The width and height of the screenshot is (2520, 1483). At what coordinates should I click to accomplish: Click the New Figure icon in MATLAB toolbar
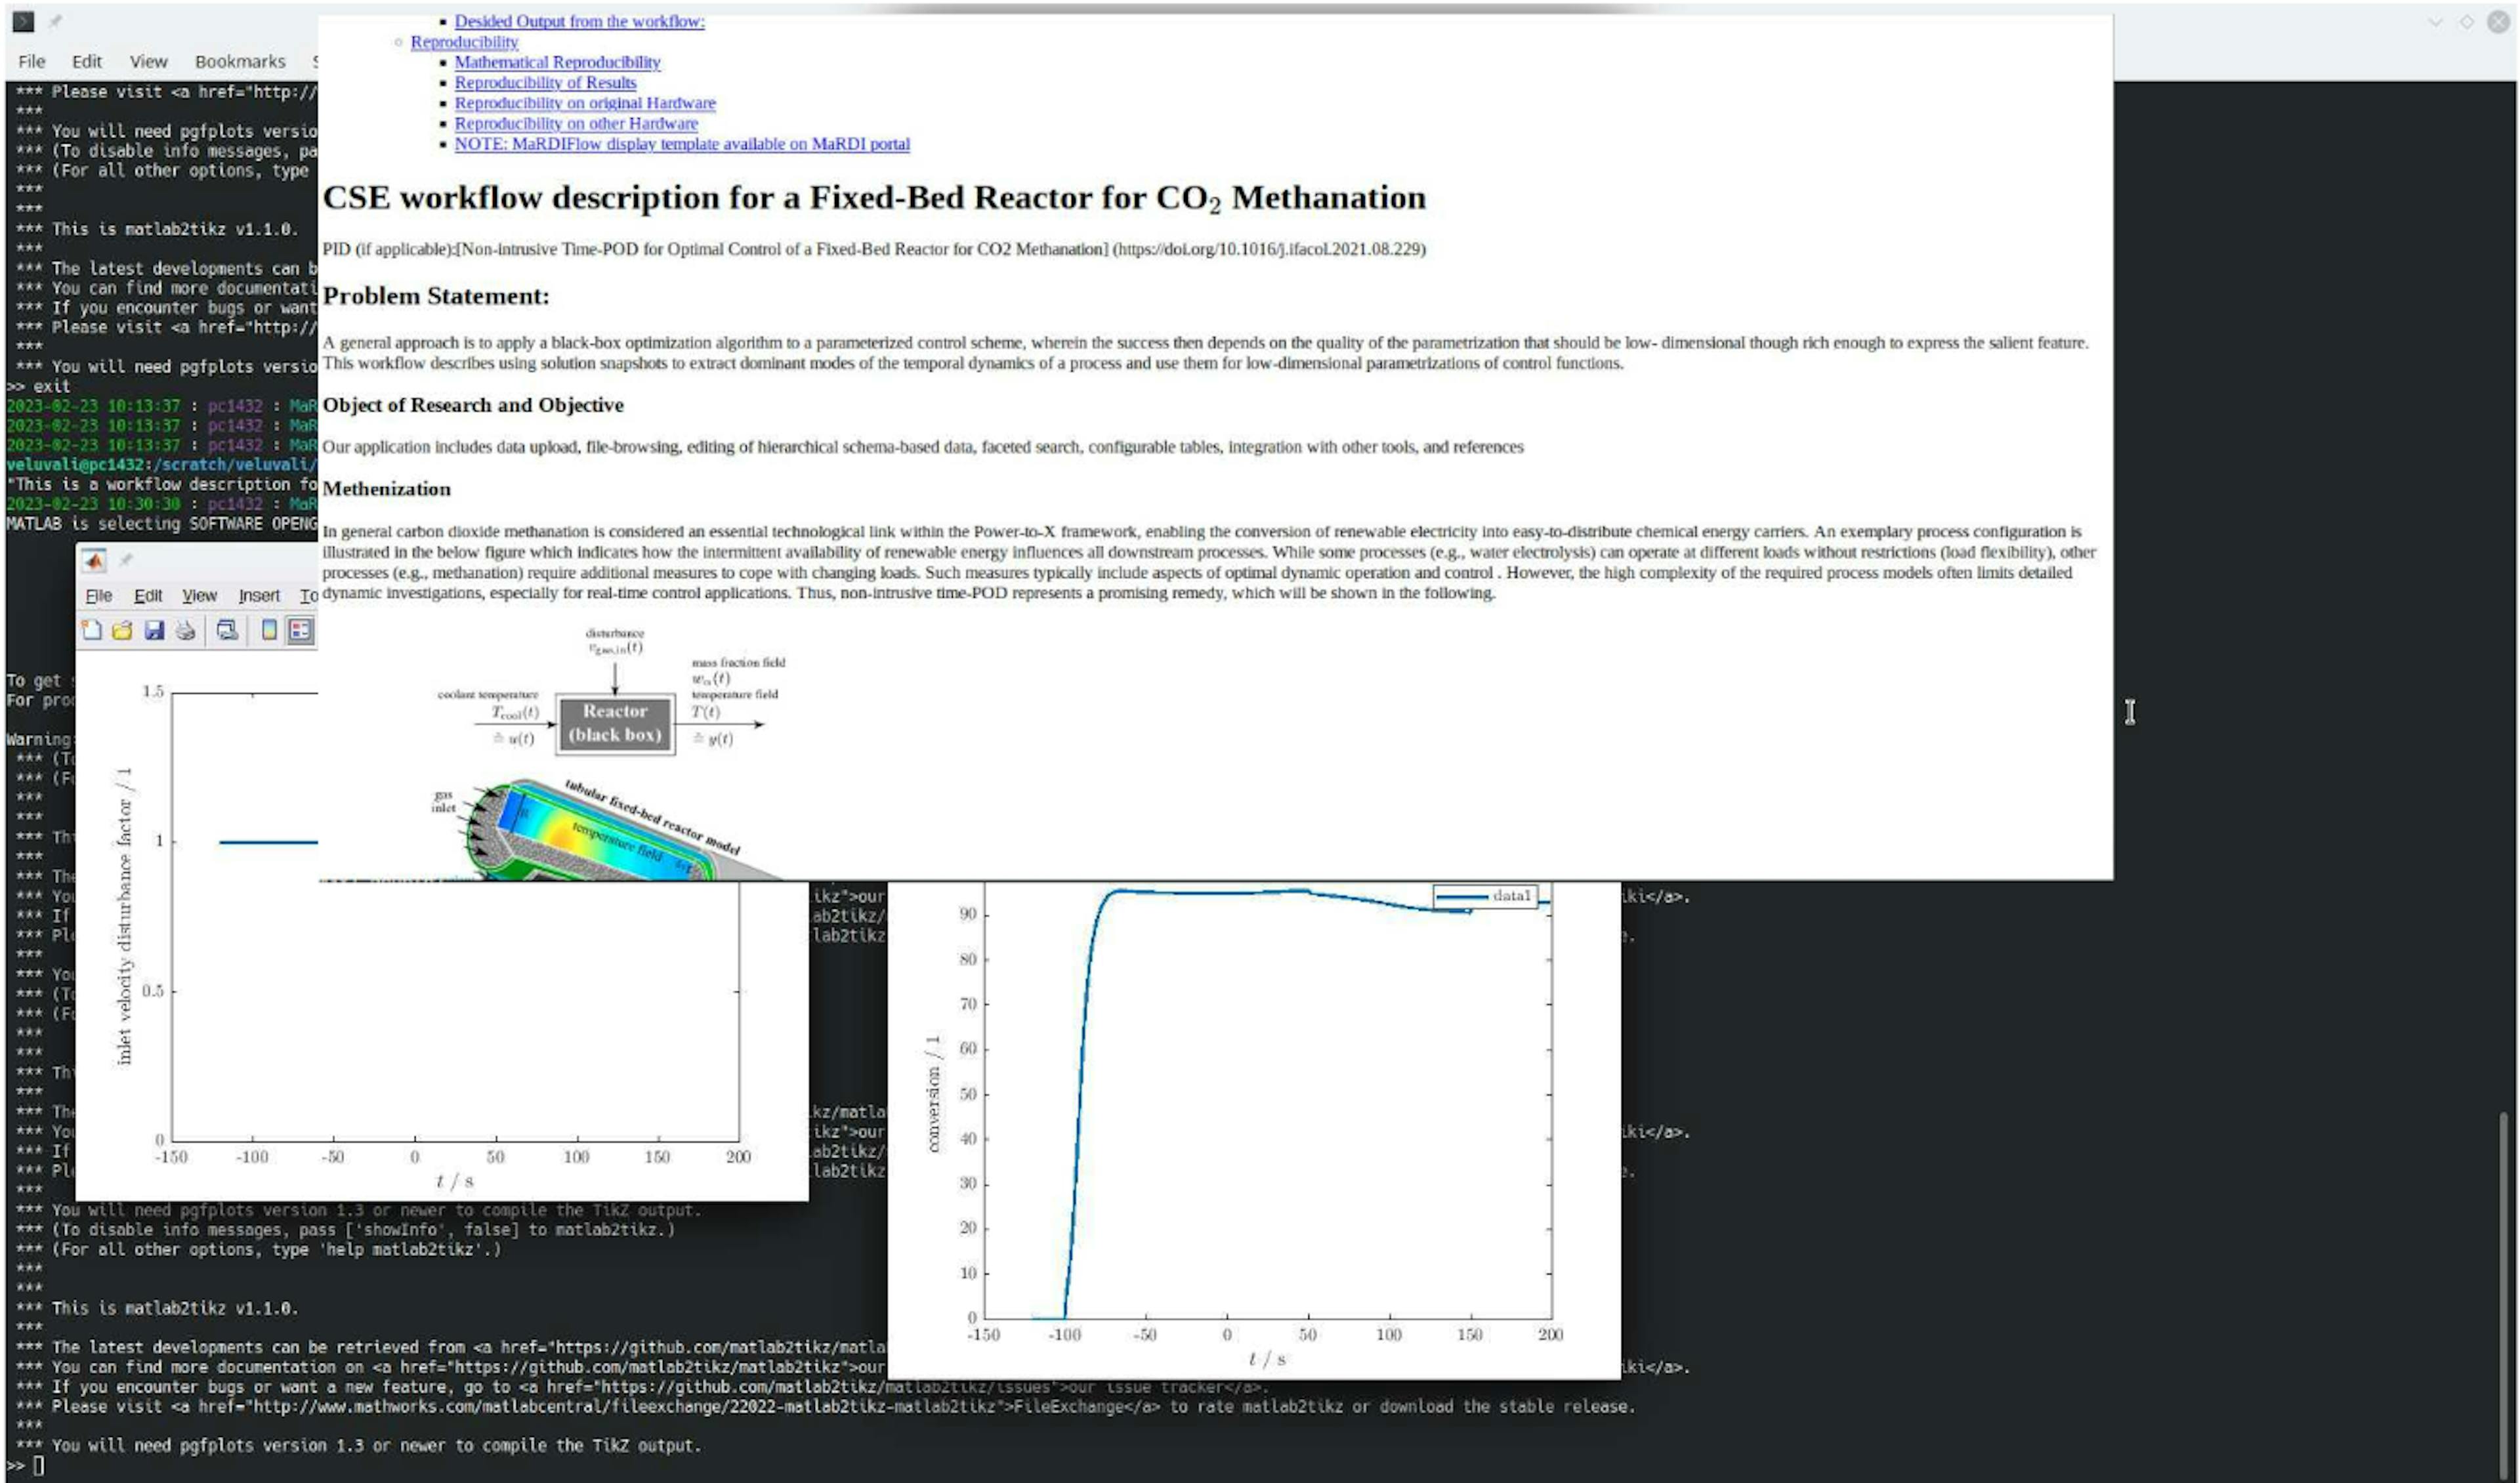pyautogui.click(x=92, y=630)
